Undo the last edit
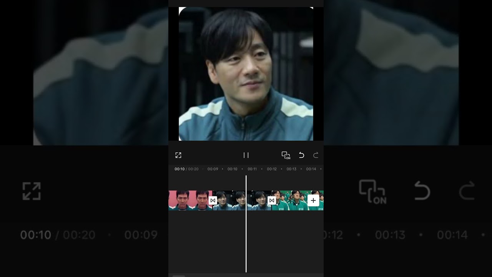492x277 pixels. point(301,155)
